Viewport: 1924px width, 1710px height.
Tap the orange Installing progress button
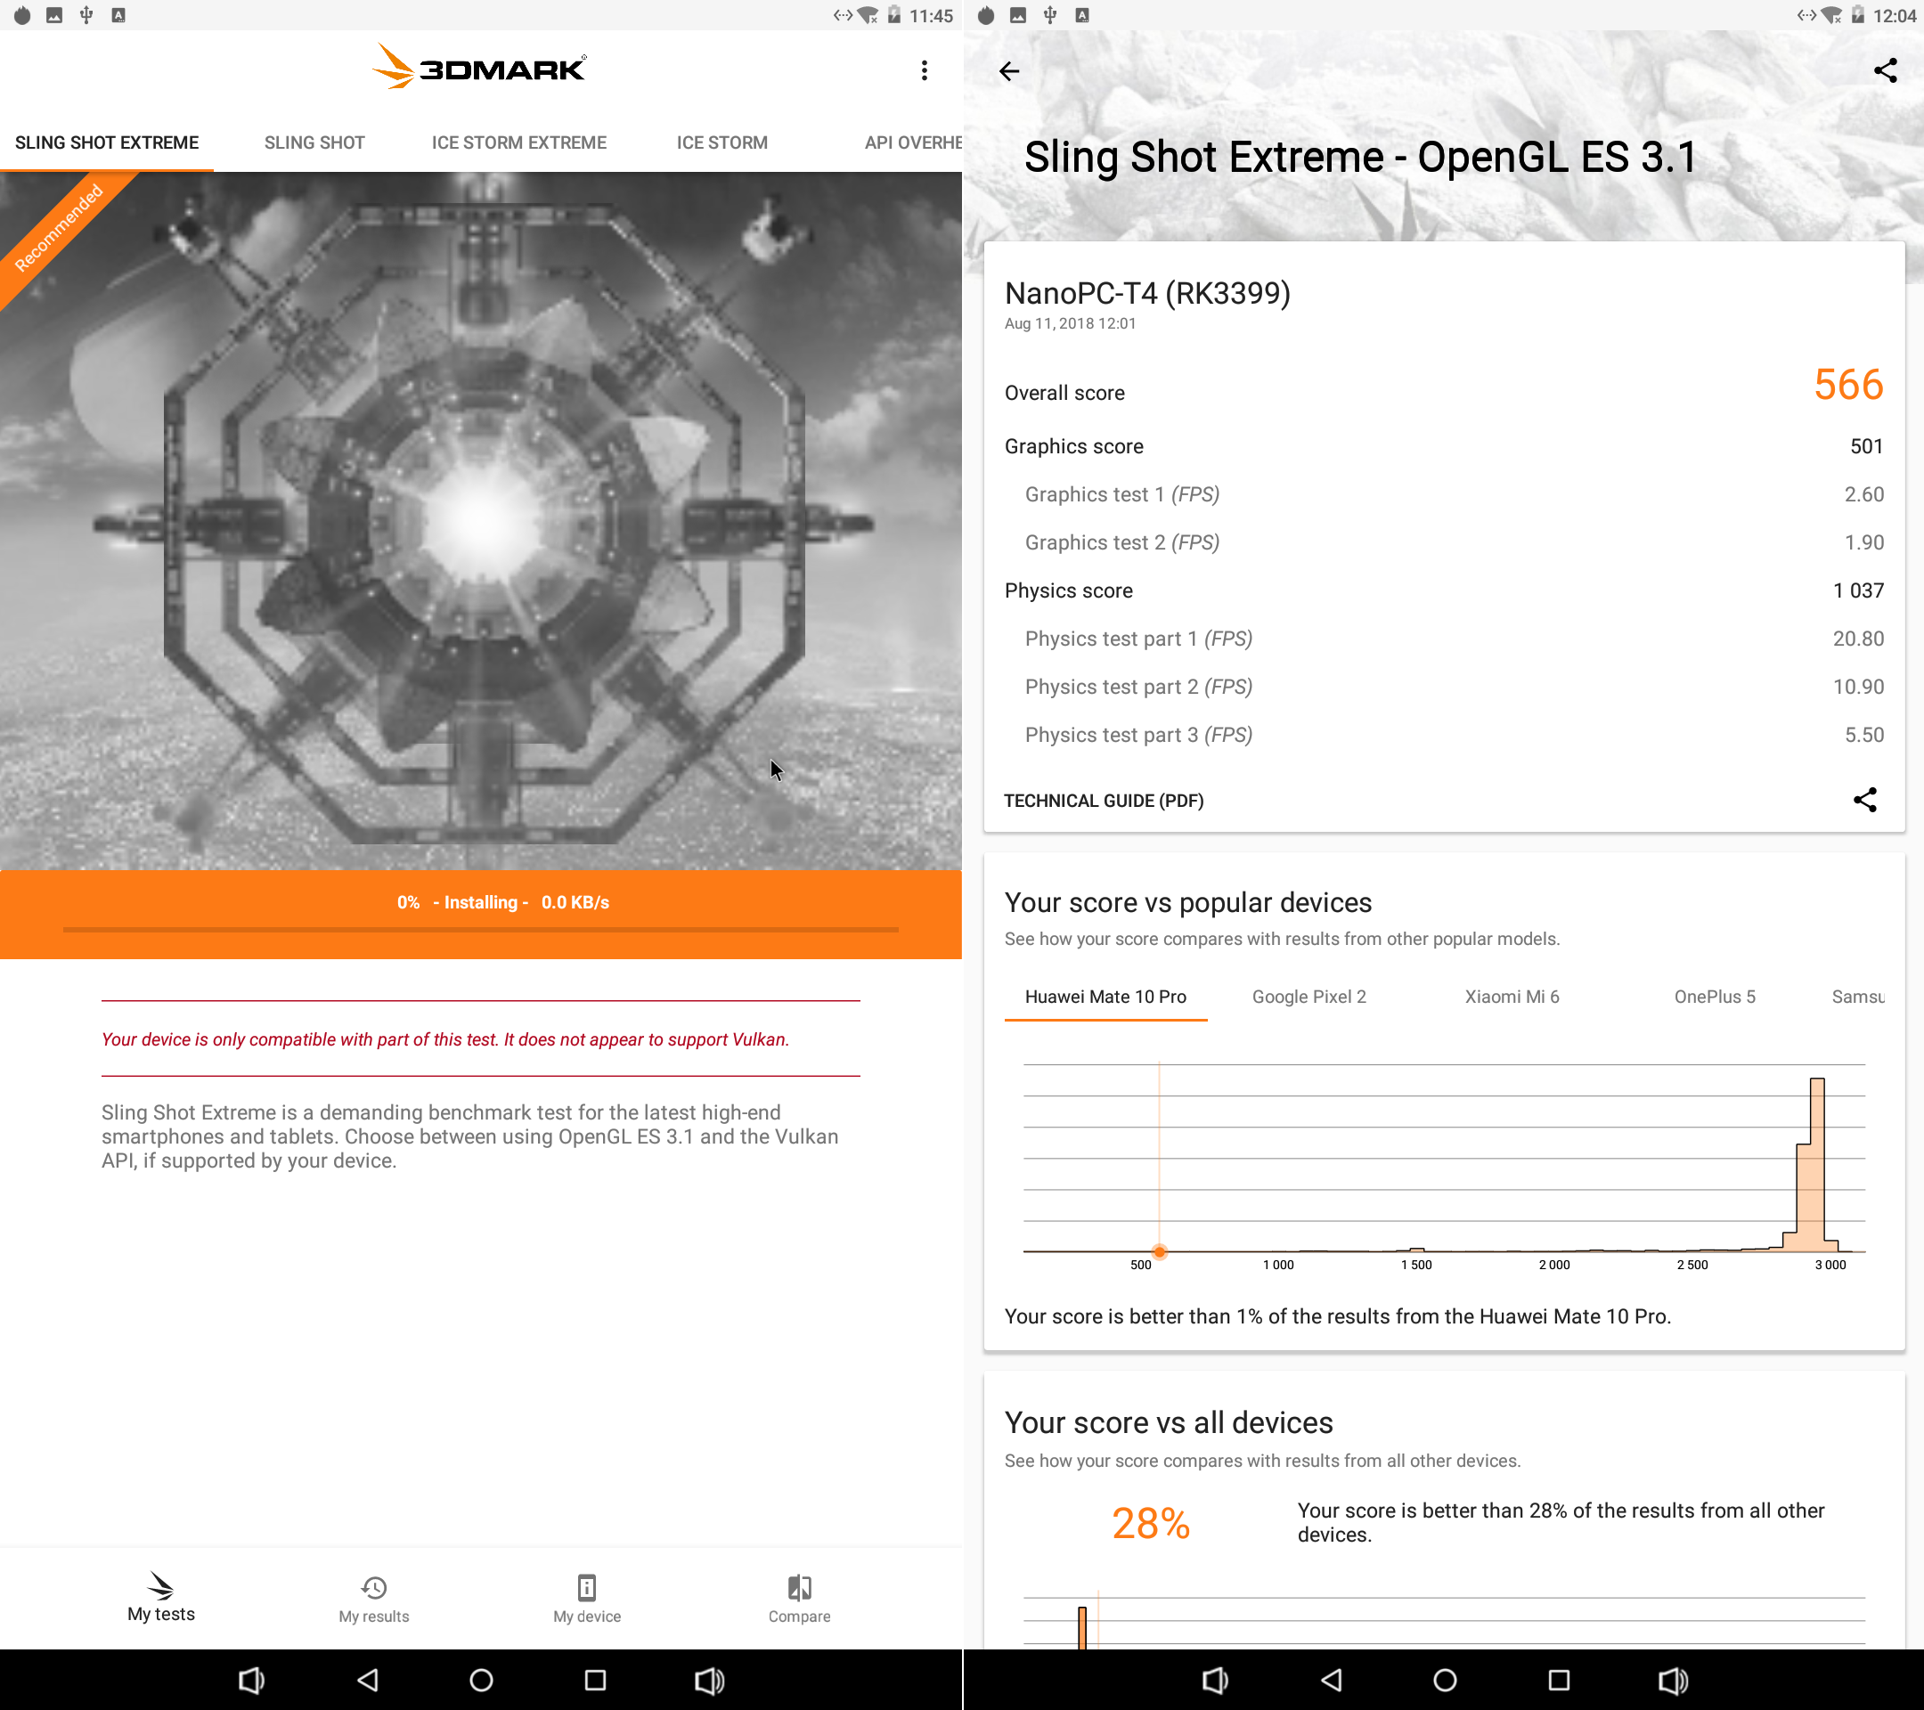(x=481, y=915)
